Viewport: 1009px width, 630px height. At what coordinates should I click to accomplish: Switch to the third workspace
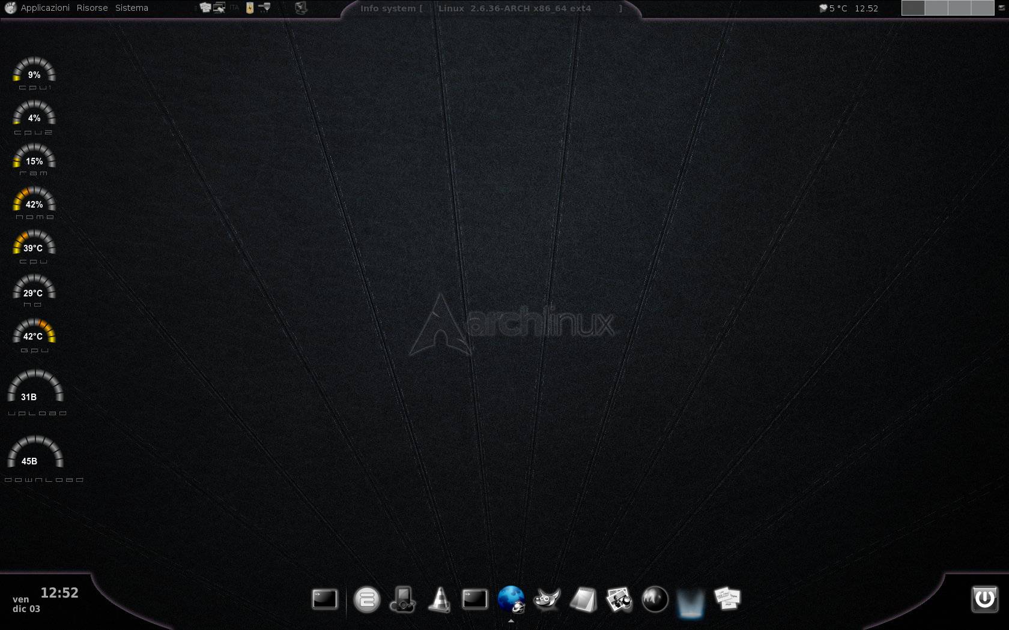pos(959,8)
